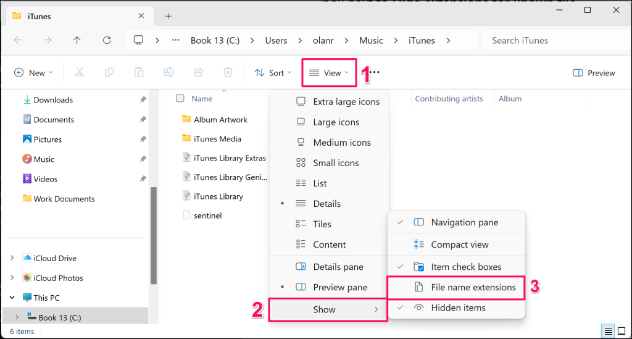The width and height of the screenshot is (632, 339).
Task: Select Preview pane in View menu
Action: click(x=329, y=287)
